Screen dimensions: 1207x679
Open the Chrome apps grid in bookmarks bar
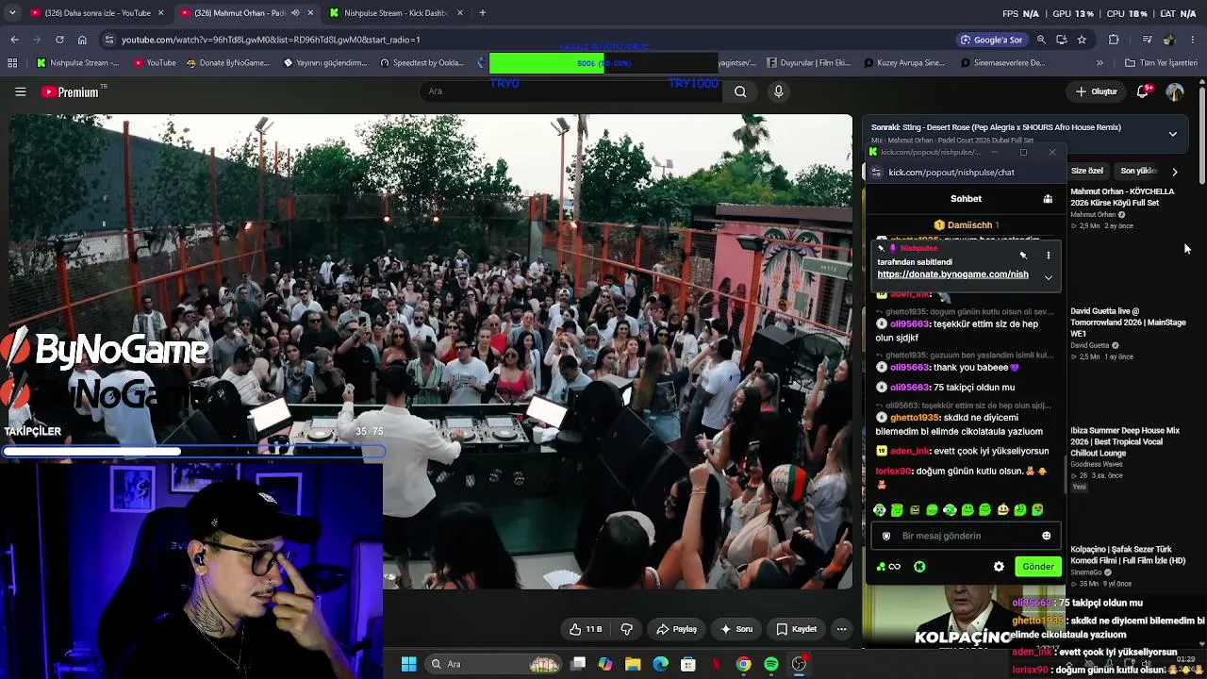tap(12, 63)
